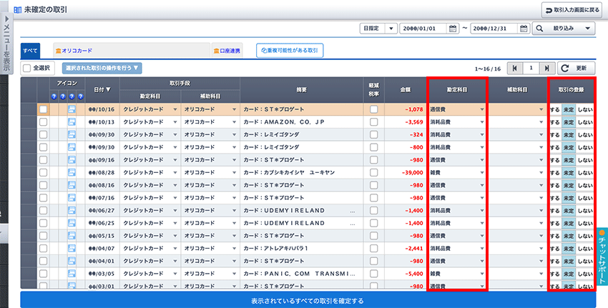Jump to the last page of results
Screen dimensions: 608x308
pyautogui.click(x=547, y=68)
